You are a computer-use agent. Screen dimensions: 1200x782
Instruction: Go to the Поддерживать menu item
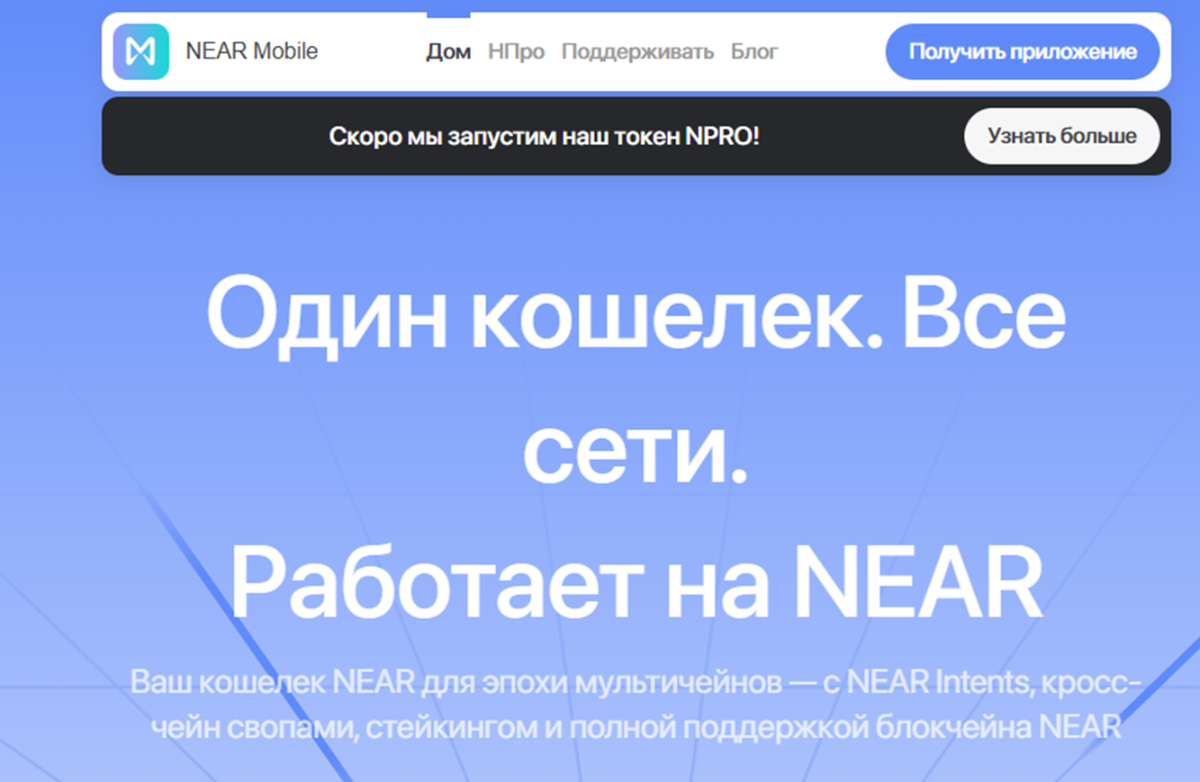pos(637,52)
